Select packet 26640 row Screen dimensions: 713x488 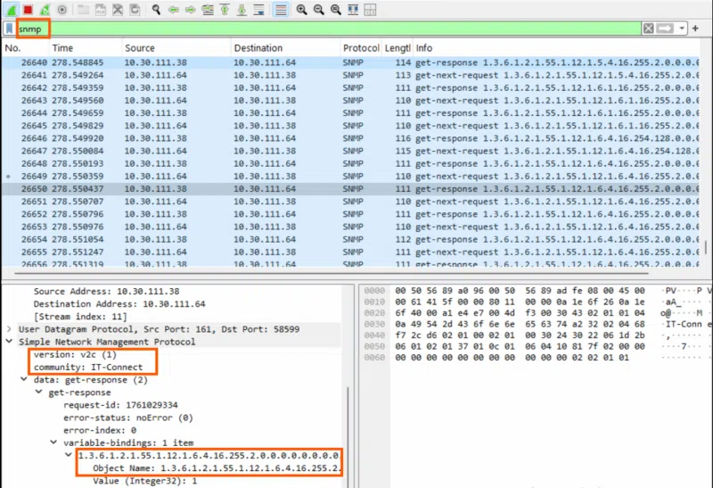(x=350, y=62)
